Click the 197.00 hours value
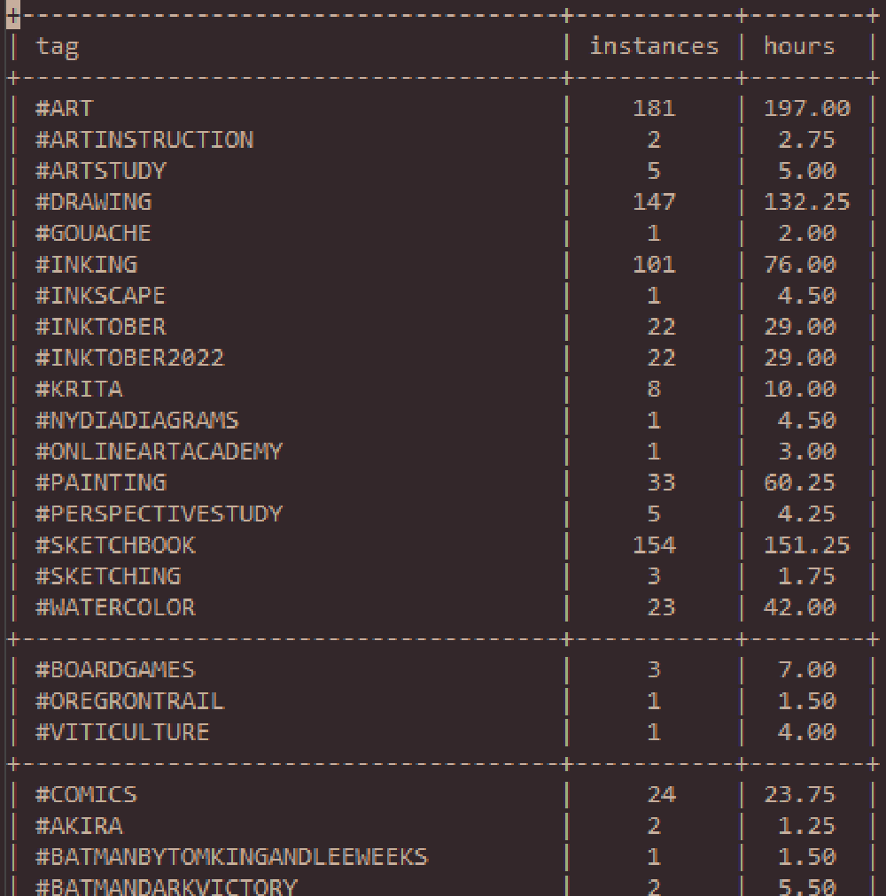The width and height of the screenshot is (886, 896). [807, 109]
